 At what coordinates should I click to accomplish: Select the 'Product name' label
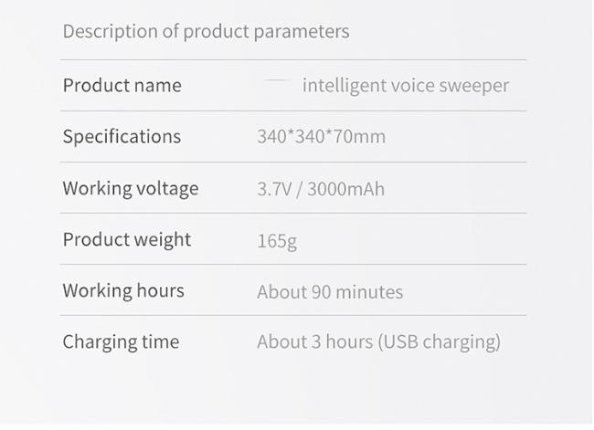click(122, 85)
